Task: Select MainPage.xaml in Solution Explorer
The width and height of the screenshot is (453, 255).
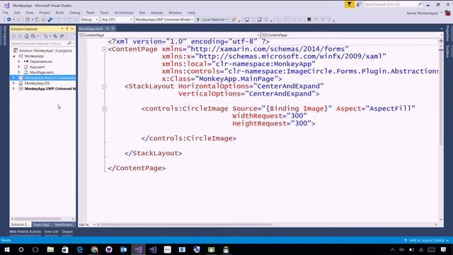Action: point(41,72)
